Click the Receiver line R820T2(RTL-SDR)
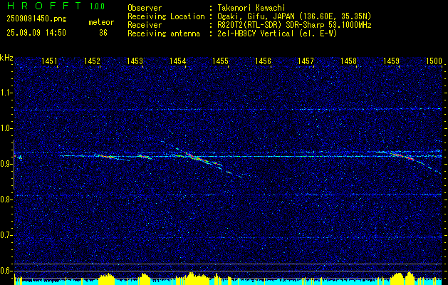The image size is (448, 285). [249, 25]
